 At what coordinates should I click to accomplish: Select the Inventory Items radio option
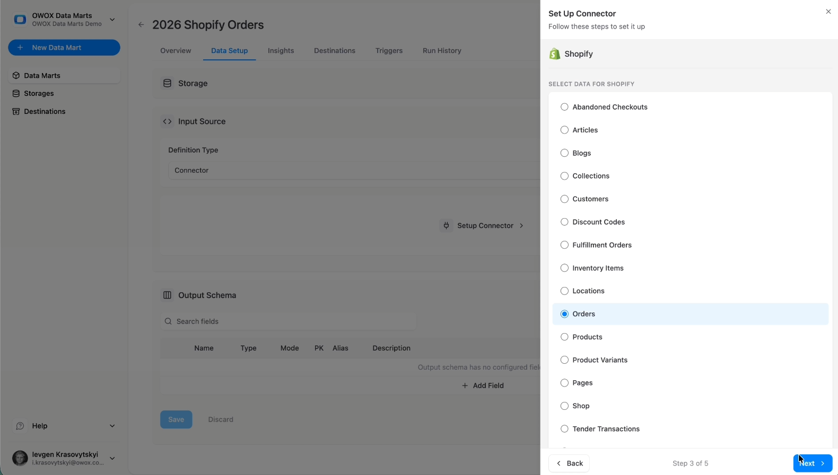tap(564, 268)
